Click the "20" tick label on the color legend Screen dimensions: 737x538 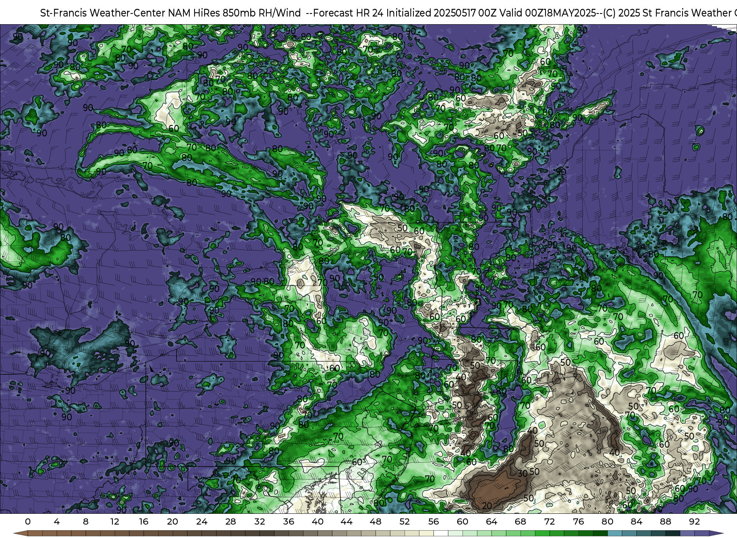[x=173, y=521]
